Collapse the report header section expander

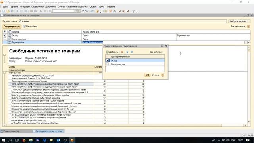(x=4, y=55)
